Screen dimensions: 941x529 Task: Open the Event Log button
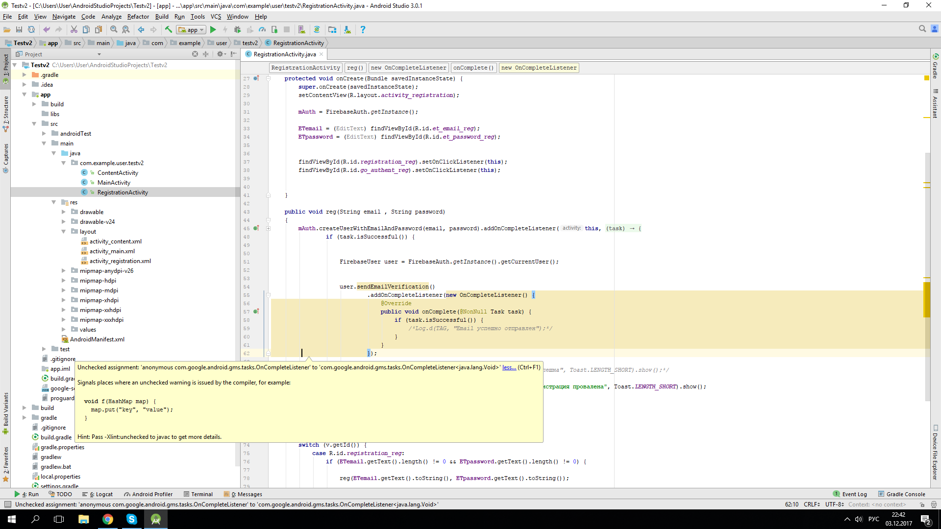(850, 494)
